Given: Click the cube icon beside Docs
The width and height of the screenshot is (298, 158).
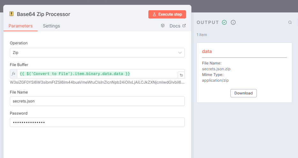Looking at the screenshot, I should (x=163, y=26).
